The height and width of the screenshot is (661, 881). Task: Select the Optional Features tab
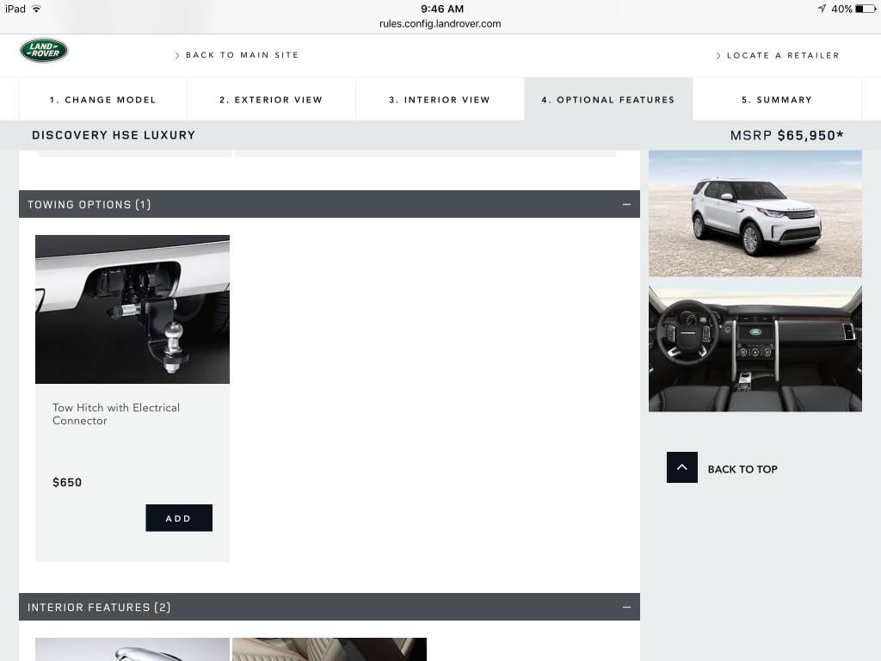(608, 100)
